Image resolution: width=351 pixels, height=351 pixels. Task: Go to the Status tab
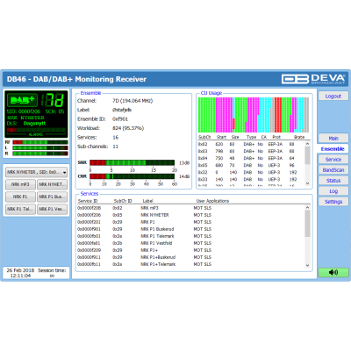pos(333,181)
